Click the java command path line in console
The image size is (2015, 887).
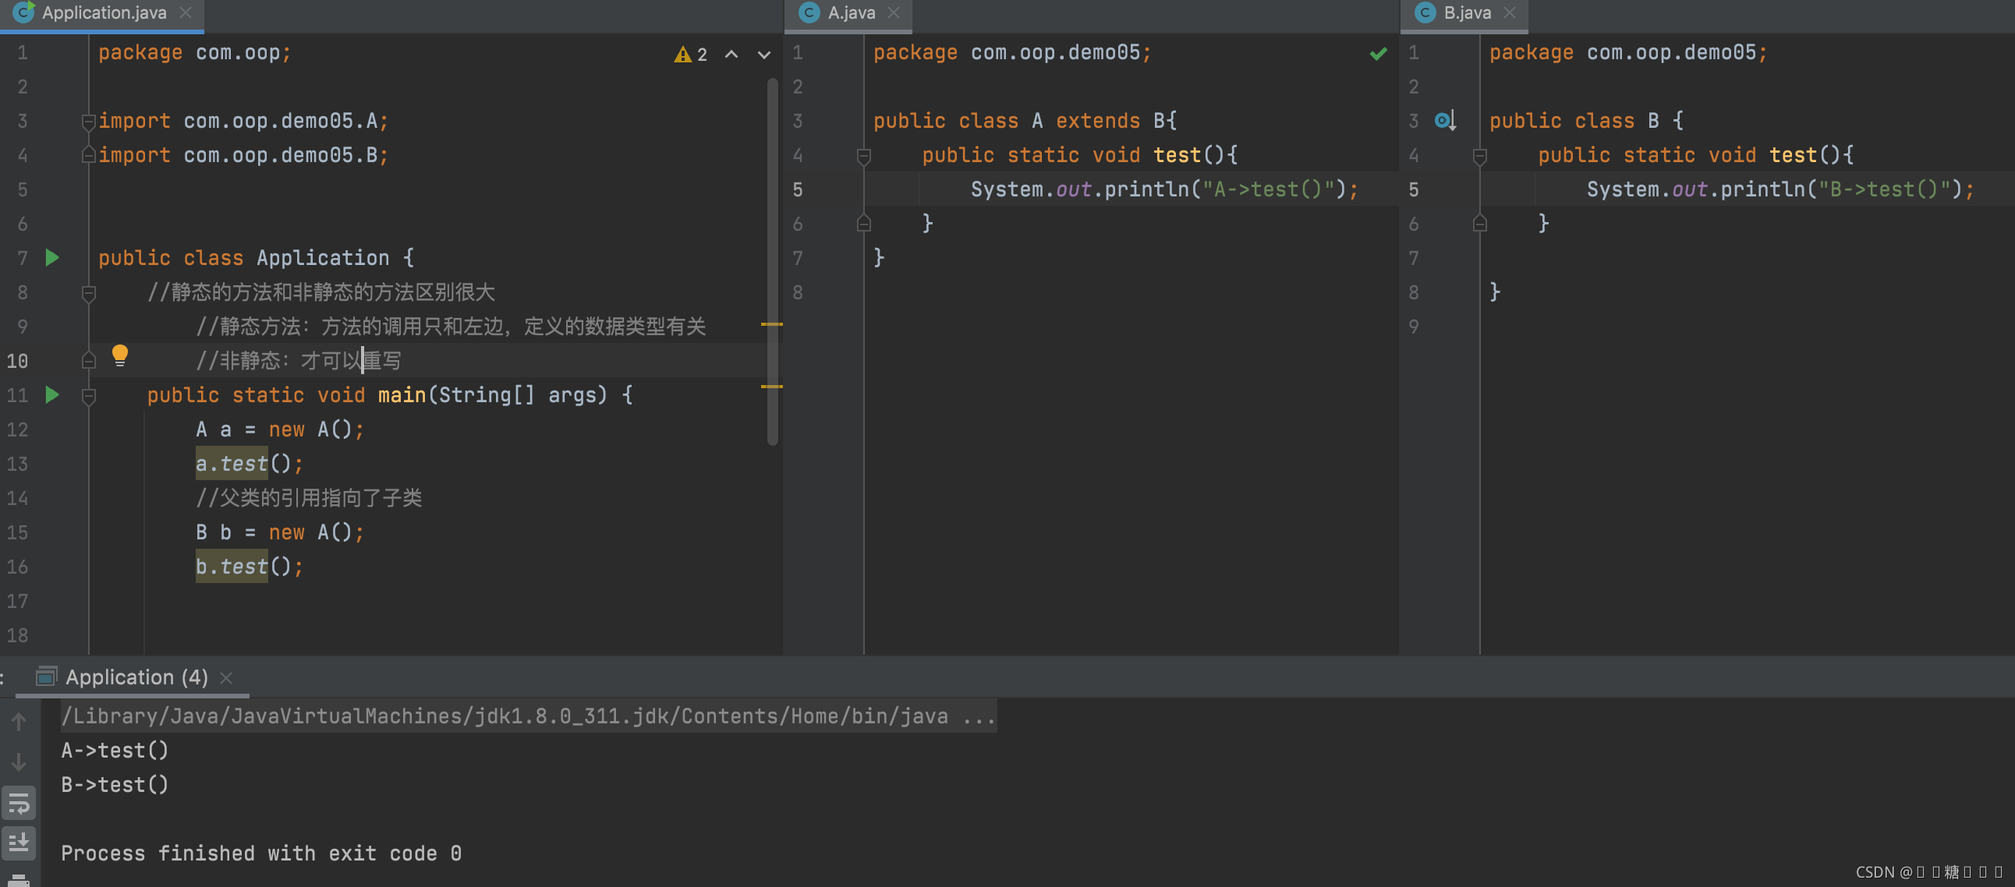pos(528,716)
